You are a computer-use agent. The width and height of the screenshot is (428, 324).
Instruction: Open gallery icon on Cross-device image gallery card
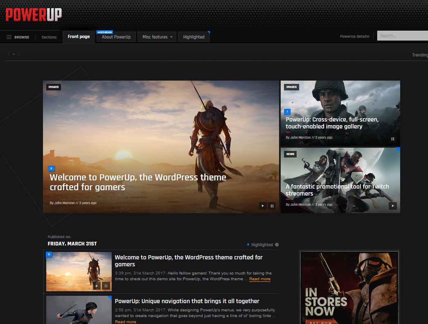(x=393, y=139)
